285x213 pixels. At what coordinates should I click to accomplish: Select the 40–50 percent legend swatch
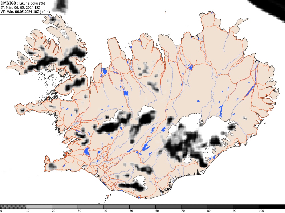(x=117, y=207)
